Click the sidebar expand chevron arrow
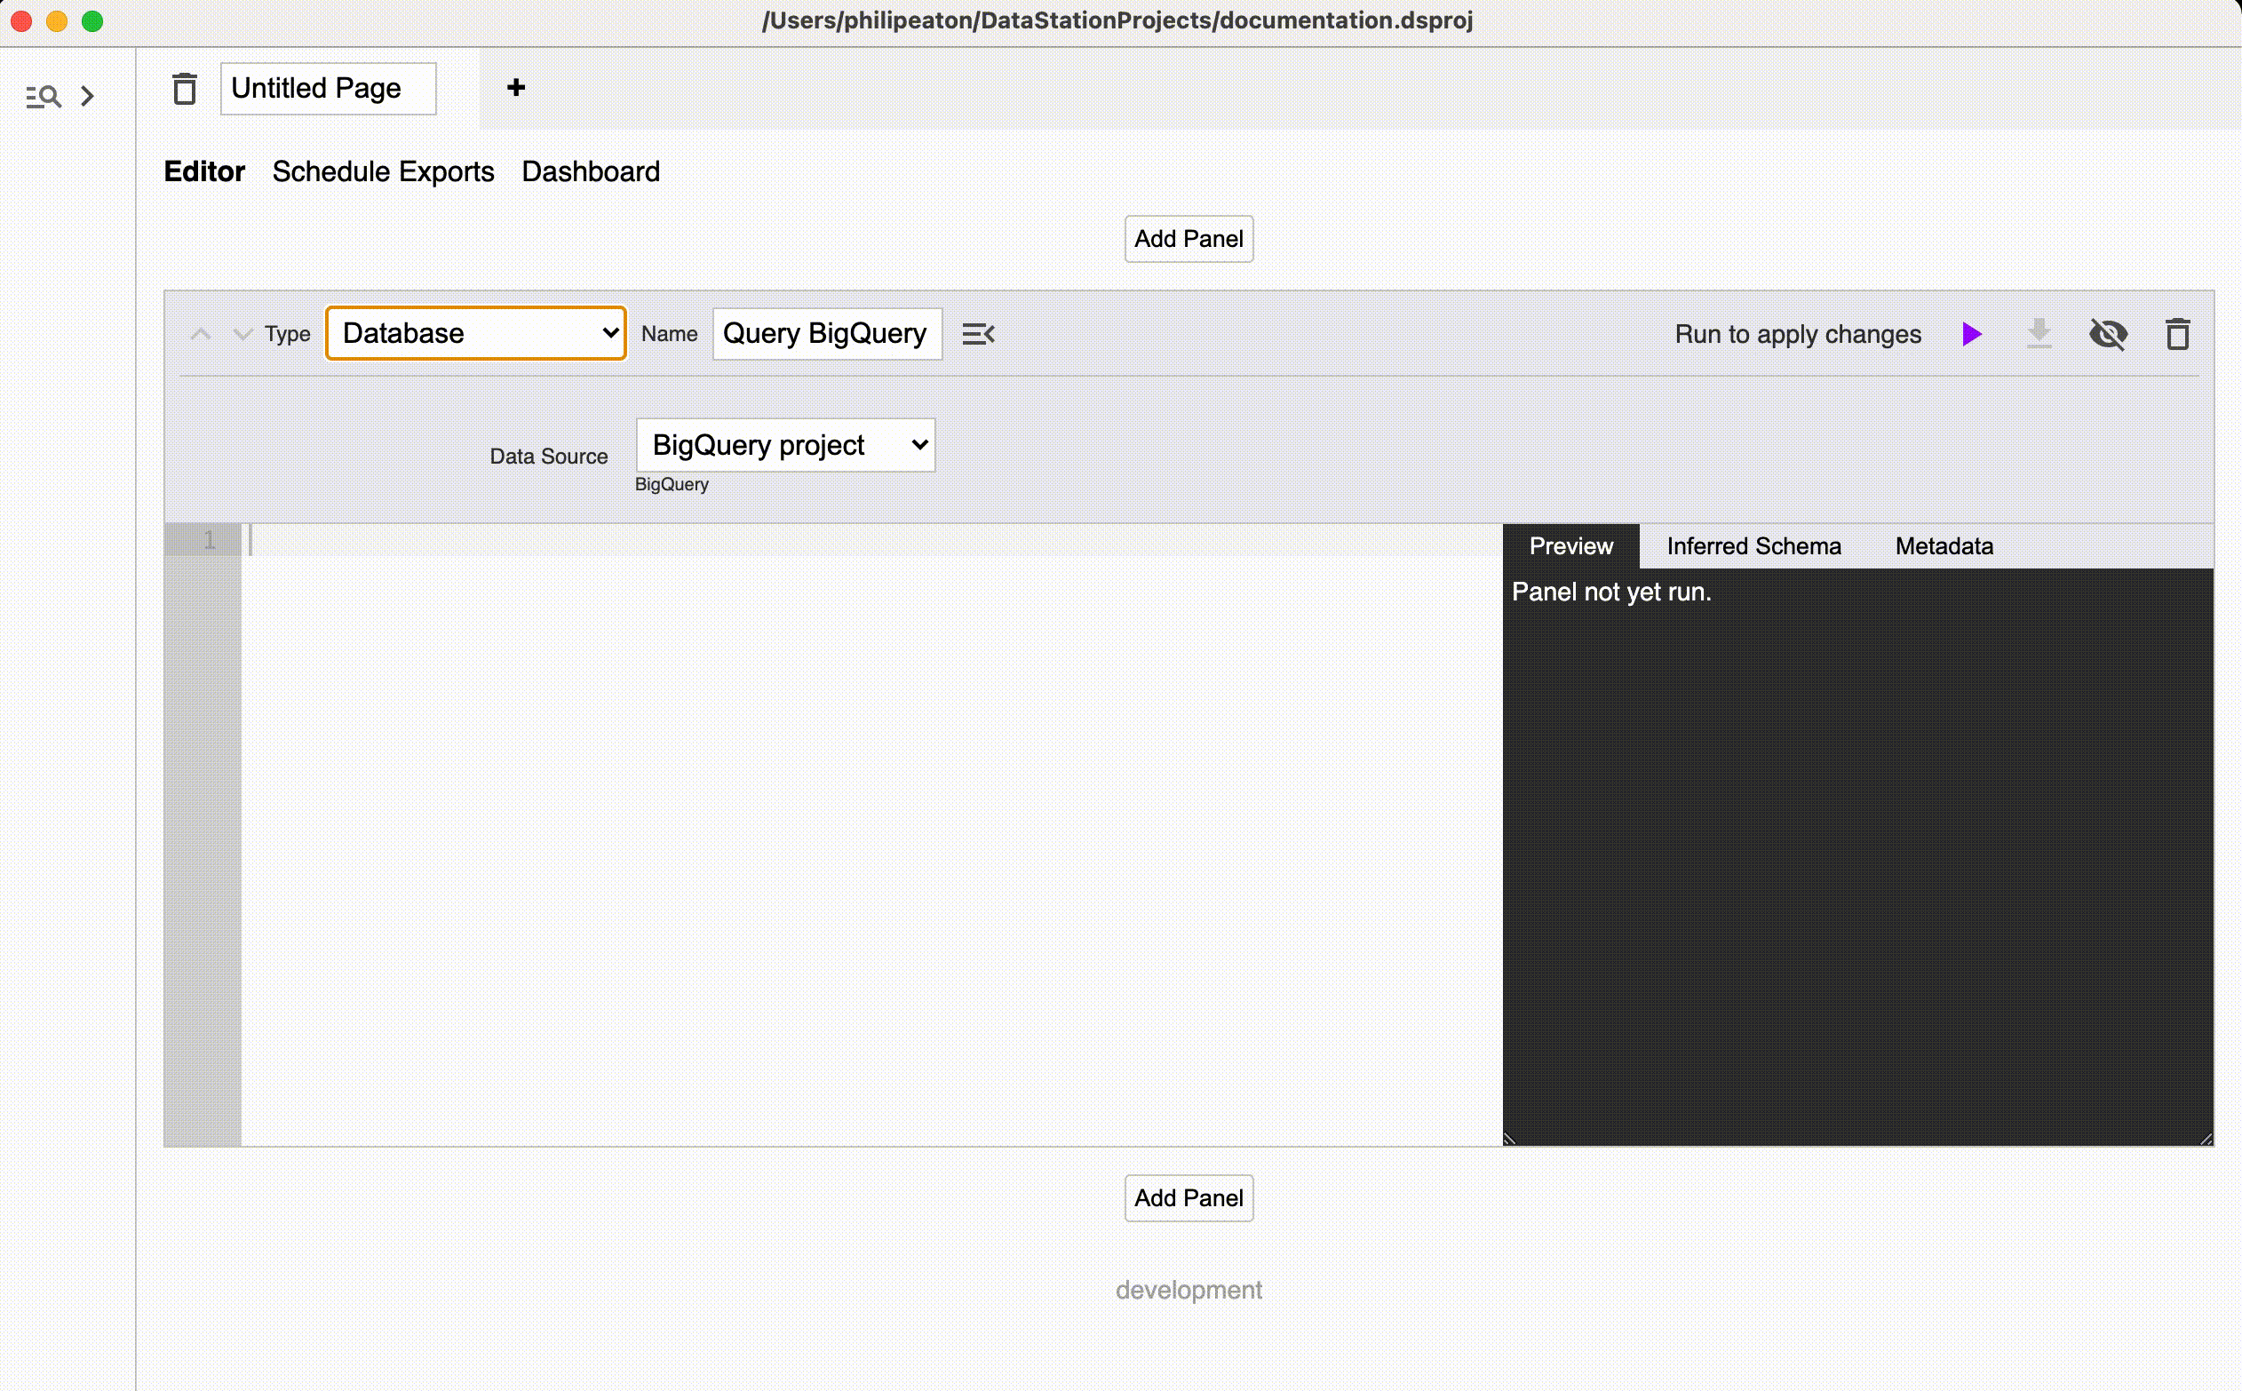This screenshot has width=2242, height=1391. pyautogui.click(x=88, y=96)
